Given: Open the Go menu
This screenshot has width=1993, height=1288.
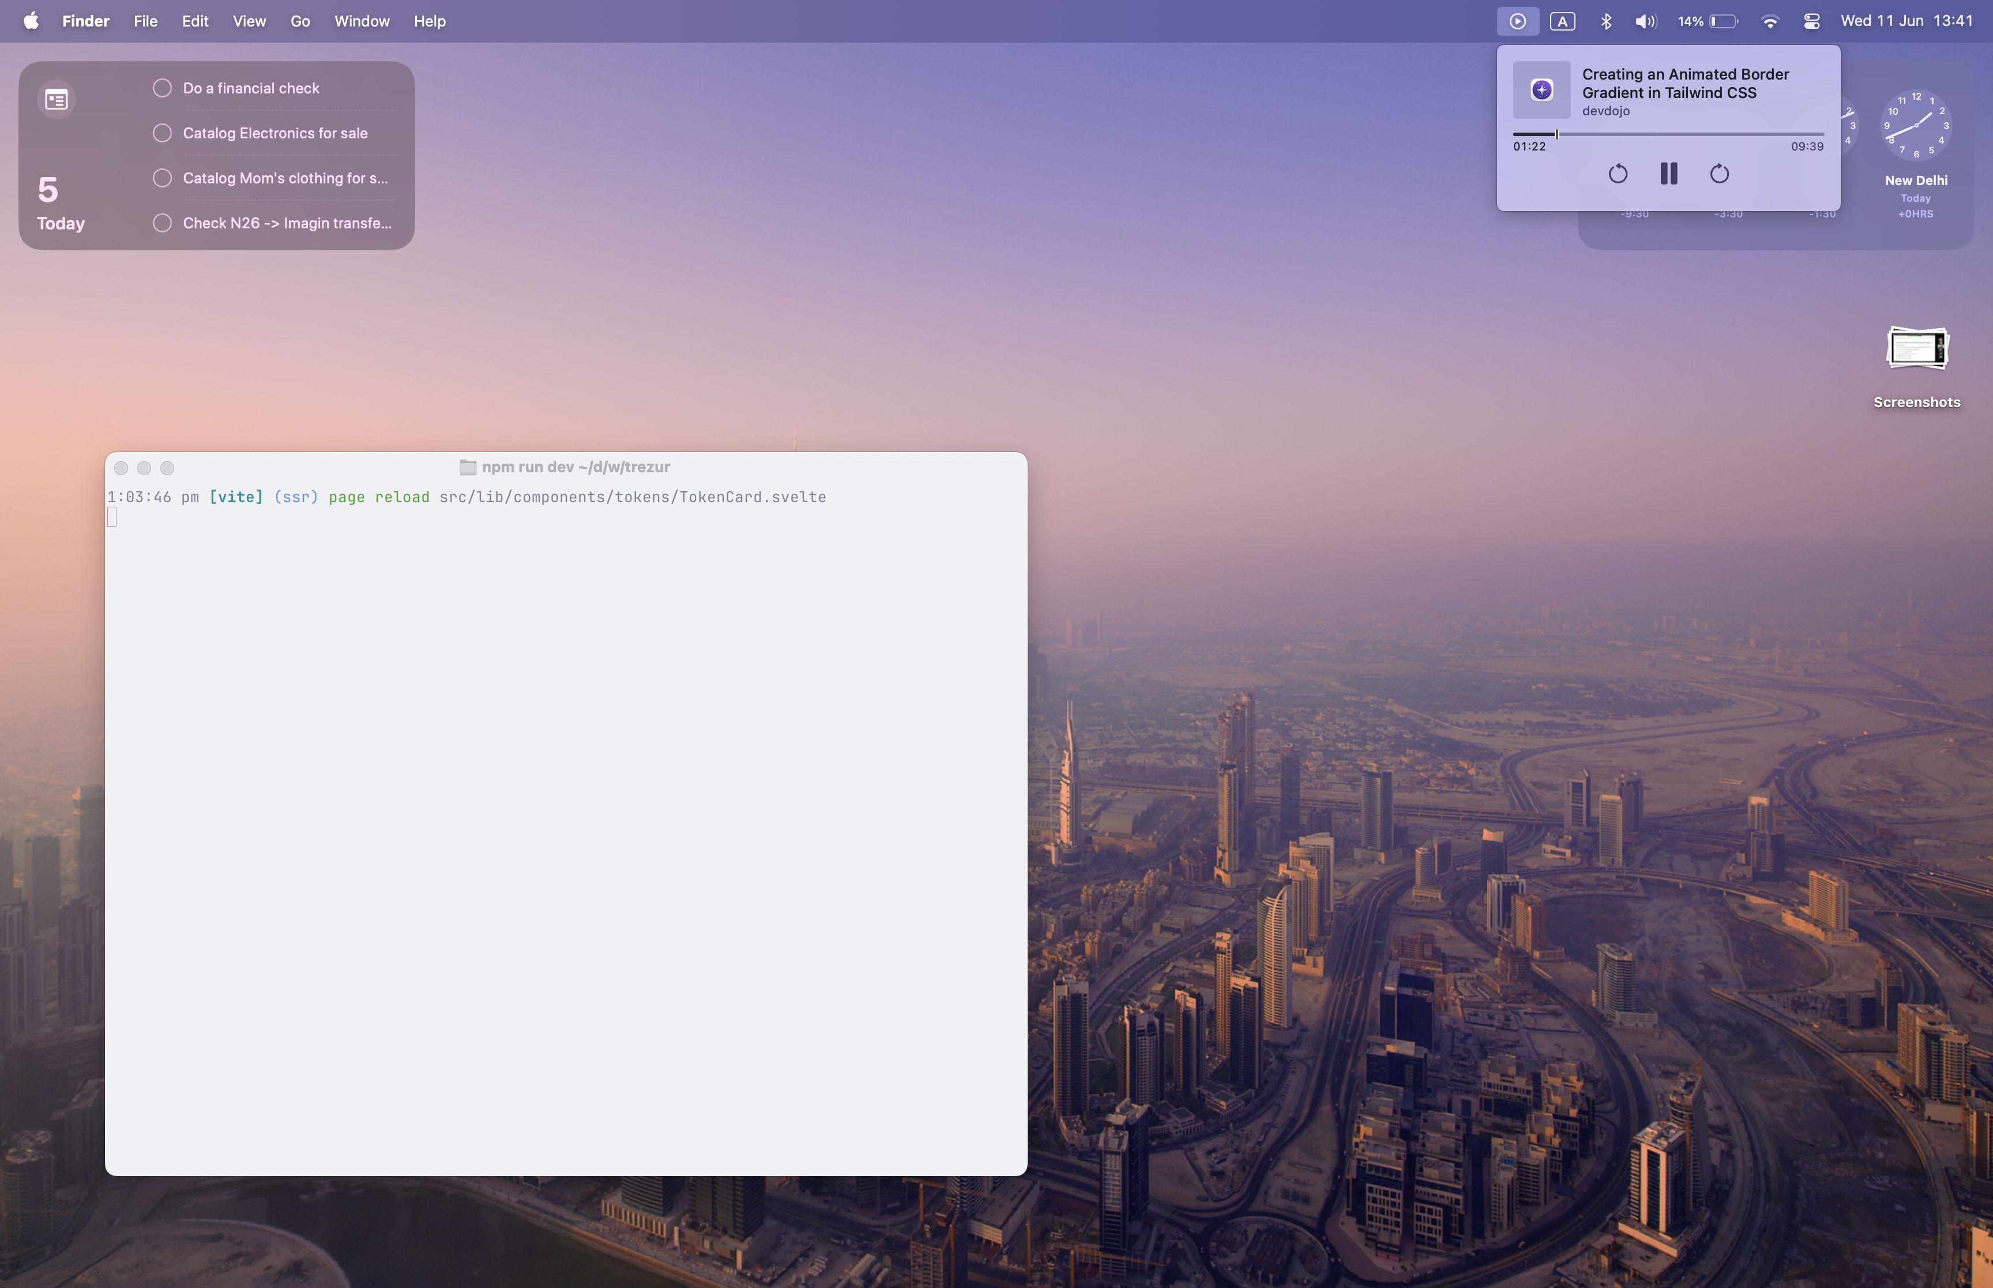Looking at the screenshot, I should 299,21.
